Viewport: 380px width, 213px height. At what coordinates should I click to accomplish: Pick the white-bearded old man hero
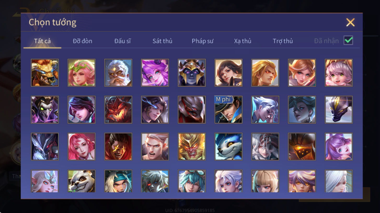[x=118, y=72]
